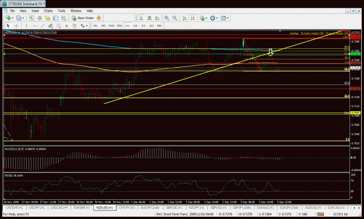Expand the Periods dropdown arrow
The width and height of the screenshot is (364, 219).
(x=217, y=18)
